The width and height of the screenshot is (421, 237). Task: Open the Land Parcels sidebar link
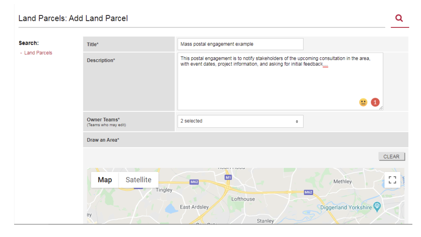(x=38, y=53)
